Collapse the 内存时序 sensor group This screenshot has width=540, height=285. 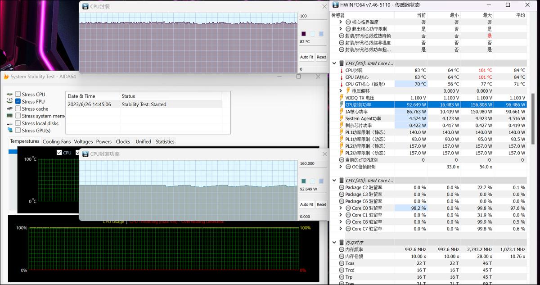click(334, 243)
